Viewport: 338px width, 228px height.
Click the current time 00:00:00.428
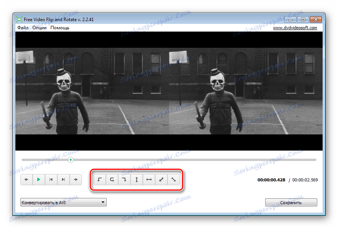click(x=271, y=180)
